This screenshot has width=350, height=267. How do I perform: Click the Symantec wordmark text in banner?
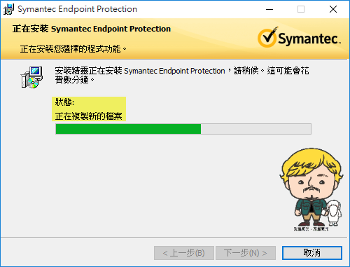[309, 39]
